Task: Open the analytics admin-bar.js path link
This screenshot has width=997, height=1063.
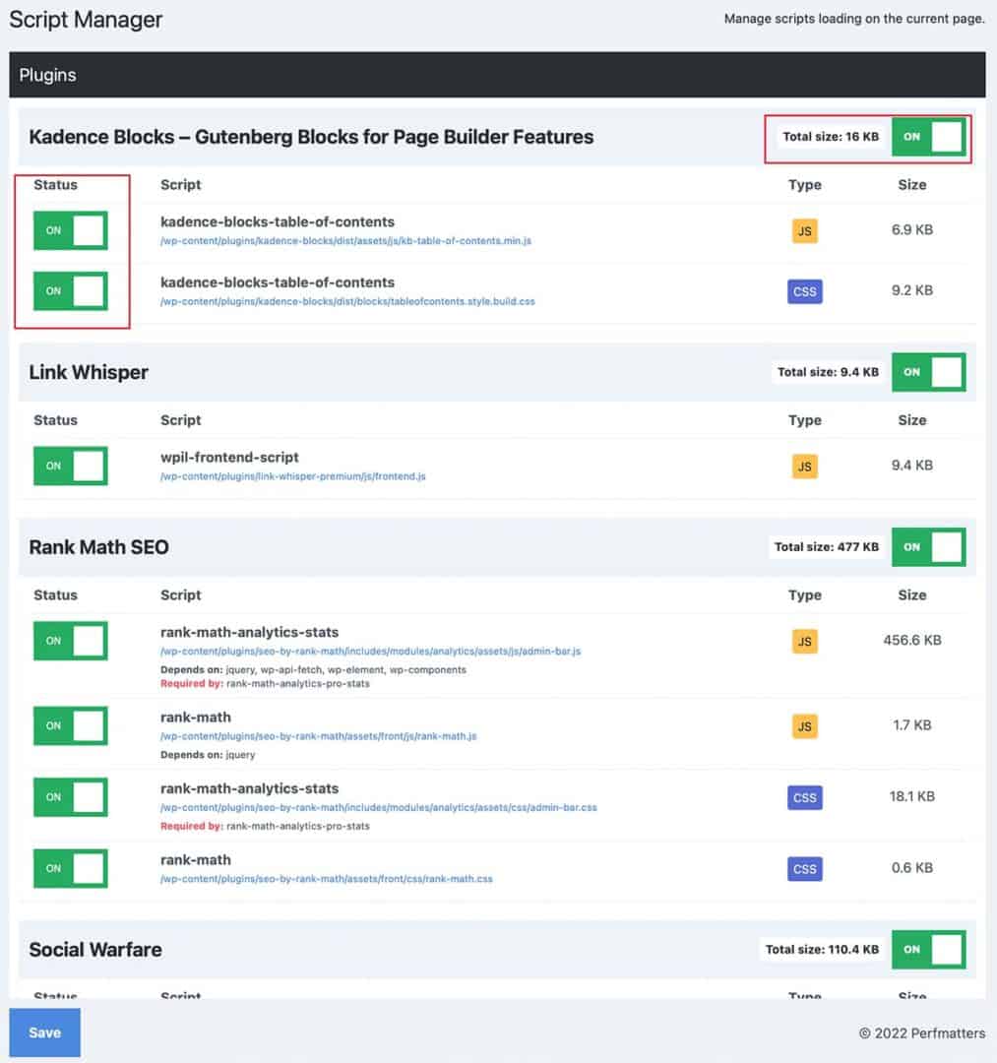Action: [371, 651]
